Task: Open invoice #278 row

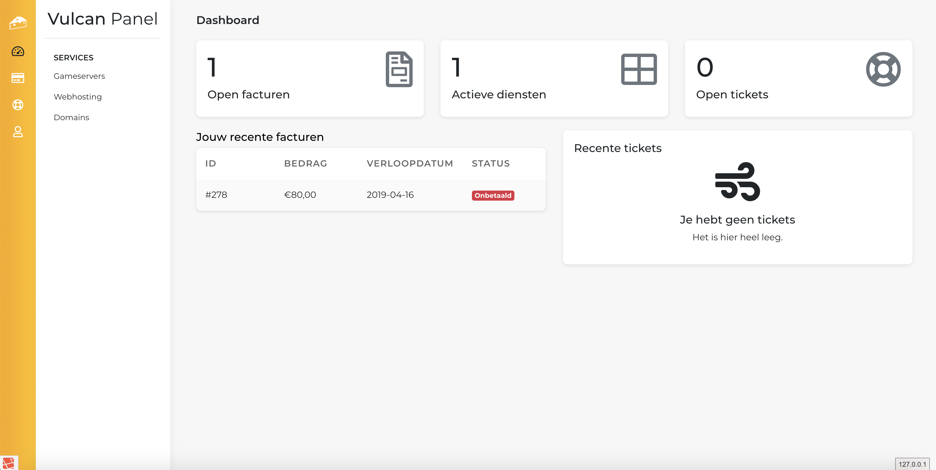Action: (x=216, y=195)
